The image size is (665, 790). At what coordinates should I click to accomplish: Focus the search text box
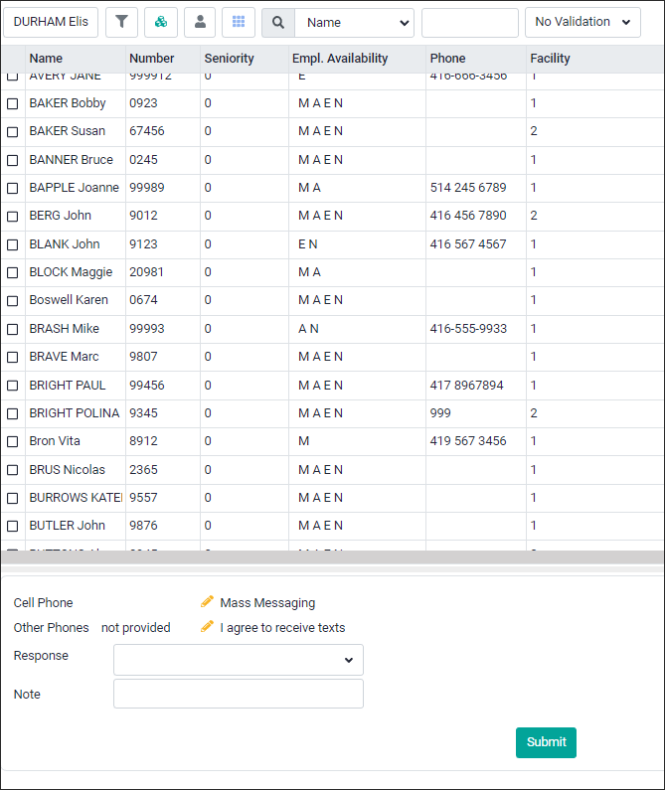[470, 22]
